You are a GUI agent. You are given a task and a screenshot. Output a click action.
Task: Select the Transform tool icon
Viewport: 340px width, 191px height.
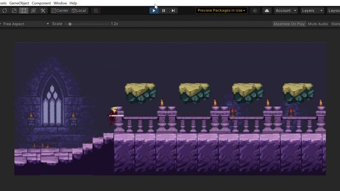[33, 11]
